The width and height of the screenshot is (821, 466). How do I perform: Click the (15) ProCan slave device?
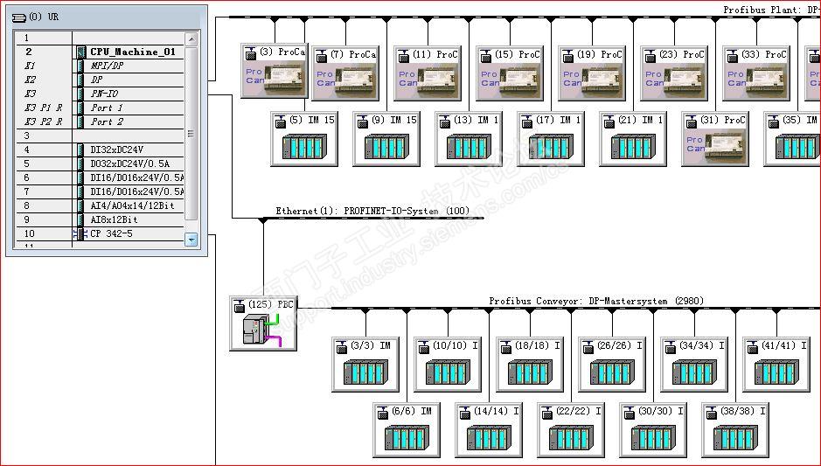tap(510, 73)
